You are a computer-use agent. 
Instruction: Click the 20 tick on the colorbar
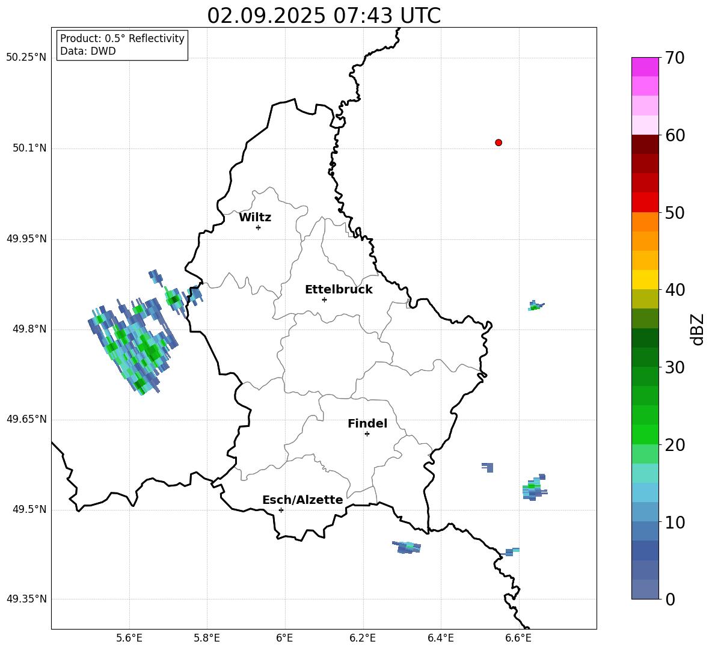point(674,445)
